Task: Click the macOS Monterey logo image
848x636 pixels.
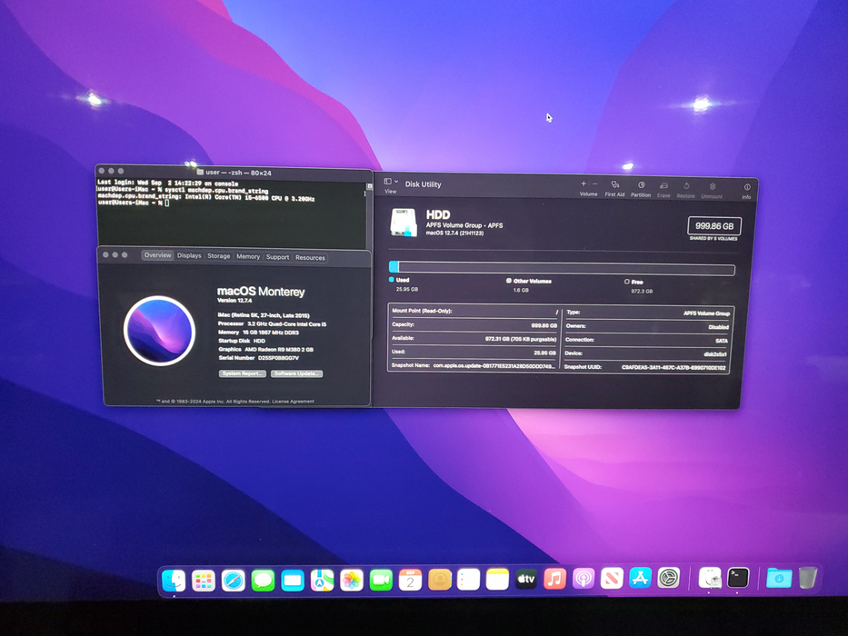Action: click(x=159, y=331)
